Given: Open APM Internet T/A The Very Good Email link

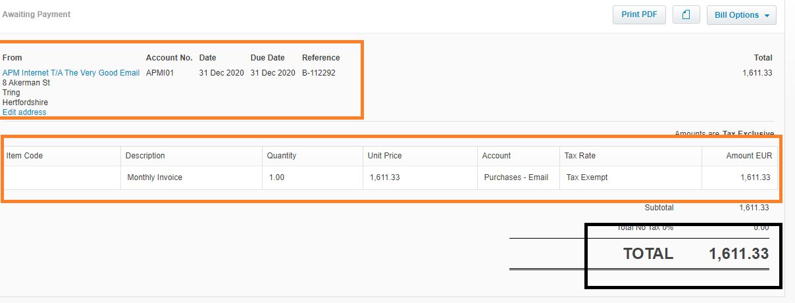Looking at the screenshot, I should tap(71, 73).
